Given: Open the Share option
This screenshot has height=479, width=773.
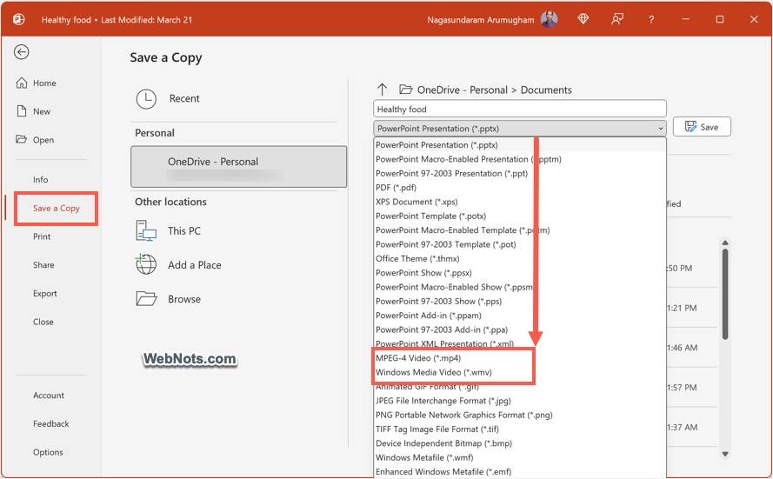Looking at the screenshot, I should pyautogui.click(x=43, y=265).
